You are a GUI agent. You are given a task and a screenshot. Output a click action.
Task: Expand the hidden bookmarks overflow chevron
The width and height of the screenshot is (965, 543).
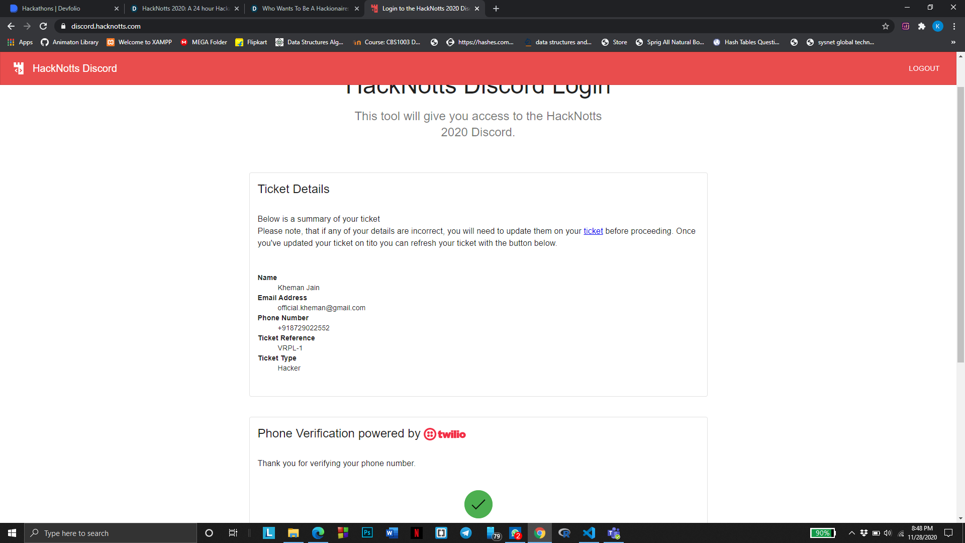[x=953, y=42]
